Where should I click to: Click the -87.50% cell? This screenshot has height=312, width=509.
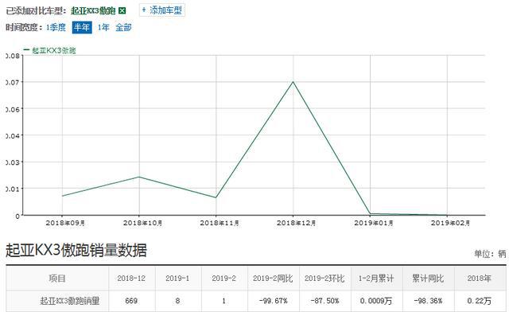tap(324, 301)
